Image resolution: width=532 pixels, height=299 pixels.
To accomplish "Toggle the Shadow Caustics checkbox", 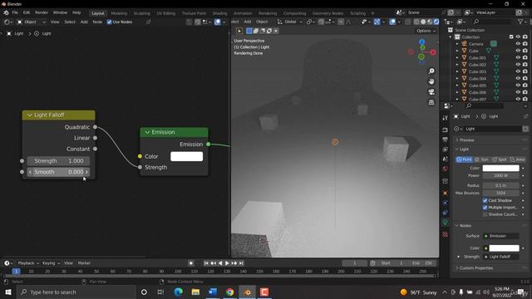I will click(485, 214).
